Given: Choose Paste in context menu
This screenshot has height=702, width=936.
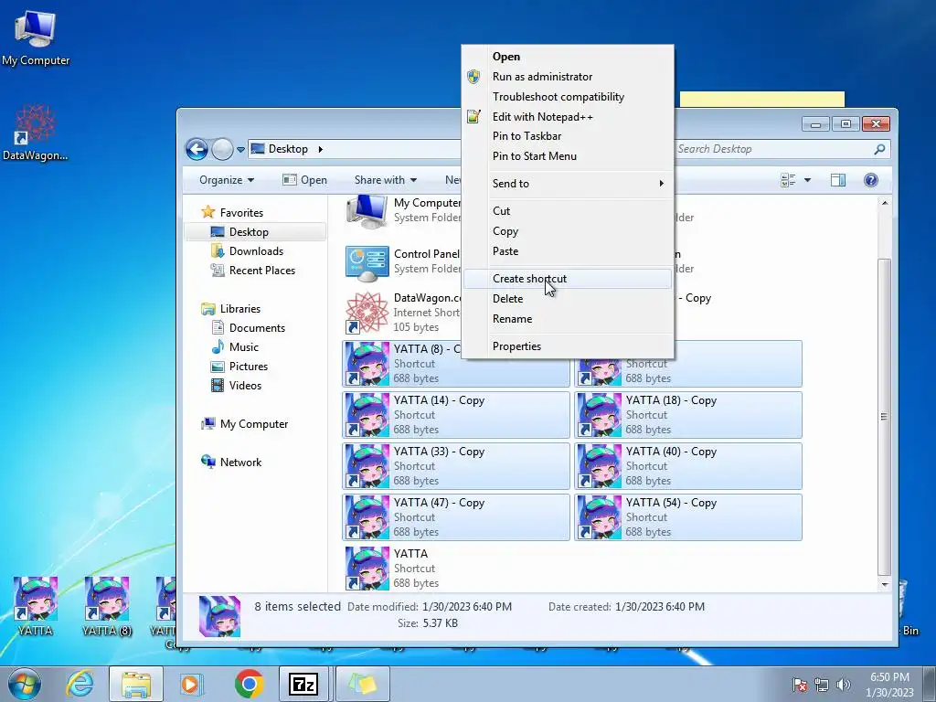Looking at the screenshot, I should (x=568, y=251).
